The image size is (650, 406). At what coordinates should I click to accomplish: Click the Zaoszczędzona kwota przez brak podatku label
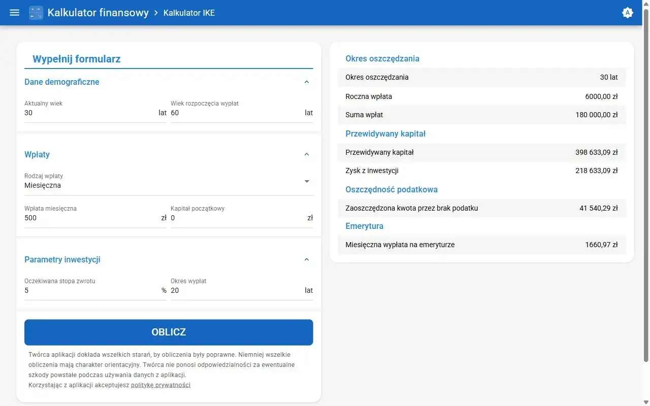[412, 208]
